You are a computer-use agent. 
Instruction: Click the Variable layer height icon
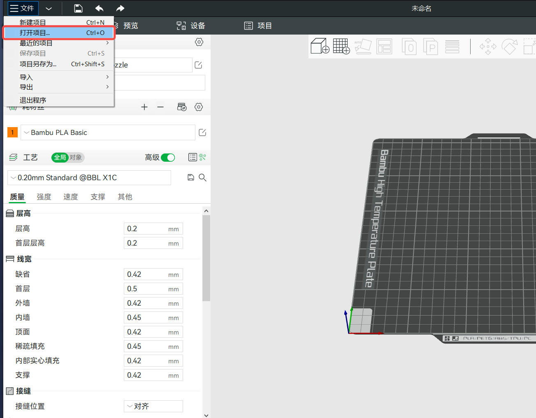click(x=452, y=46)
